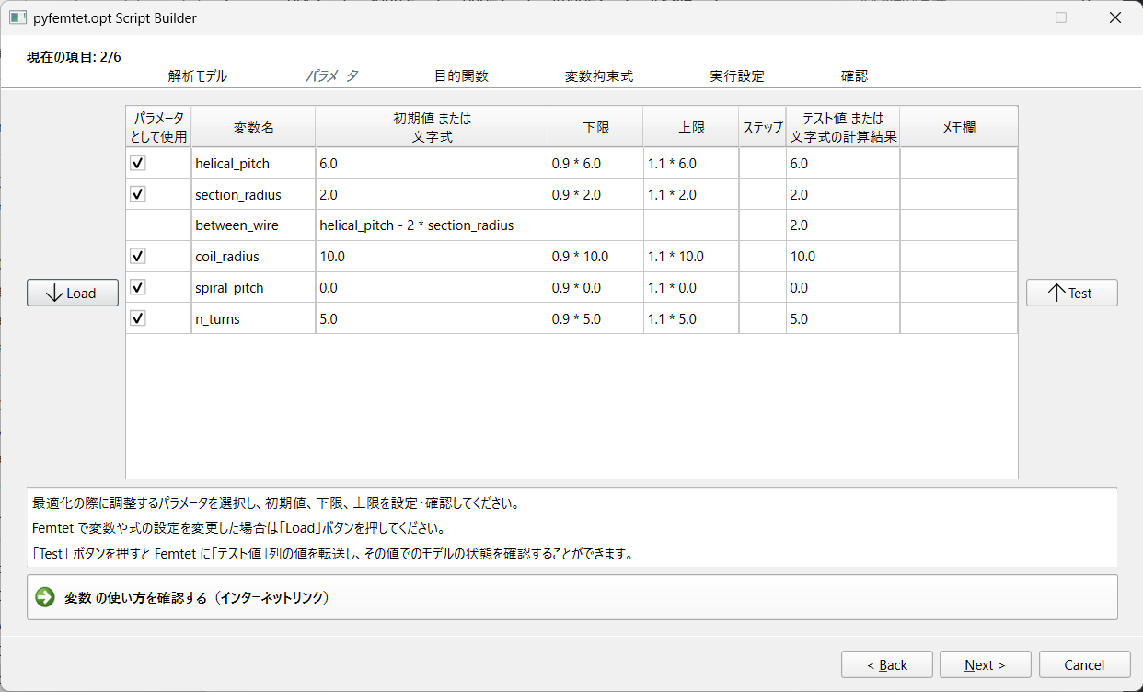1143x692 pixels.
Task: Click the 下限 column header
Action: 595,127
